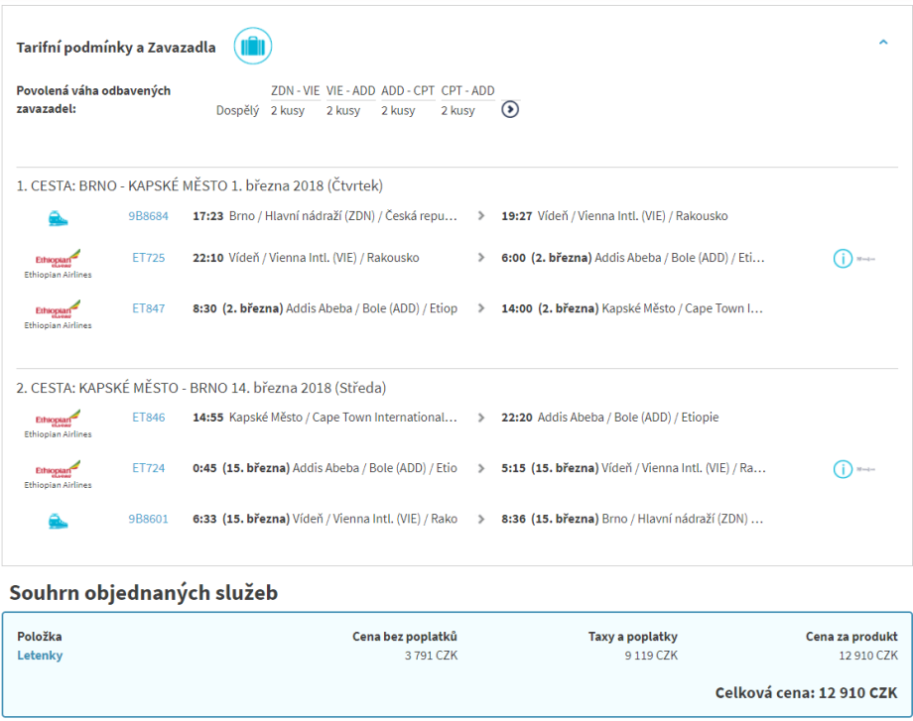Click Ethiopian Airlines logo next to ET847

coord(59,309)
